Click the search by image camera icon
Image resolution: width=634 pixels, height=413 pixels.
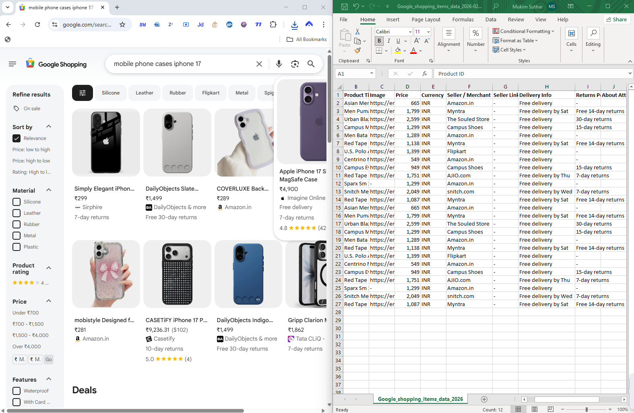295,64
